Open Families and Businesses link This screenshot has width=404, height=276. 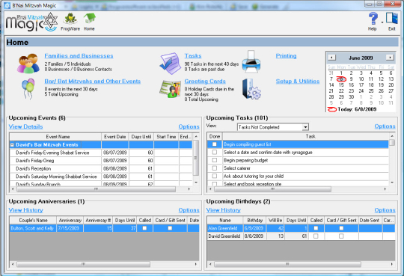pos(79,56)
